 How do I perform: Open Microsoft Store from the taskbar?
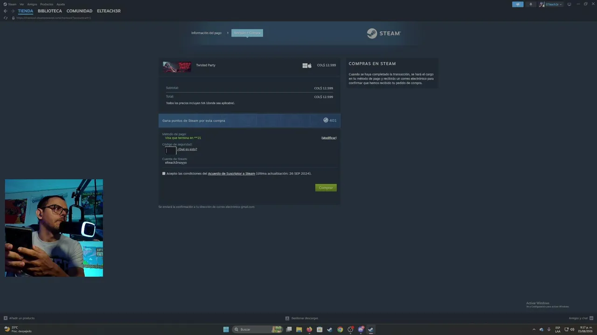coord(319,329)
